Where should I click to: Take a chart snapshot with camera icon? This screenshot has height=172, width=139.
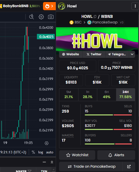(x=51, y=17)
